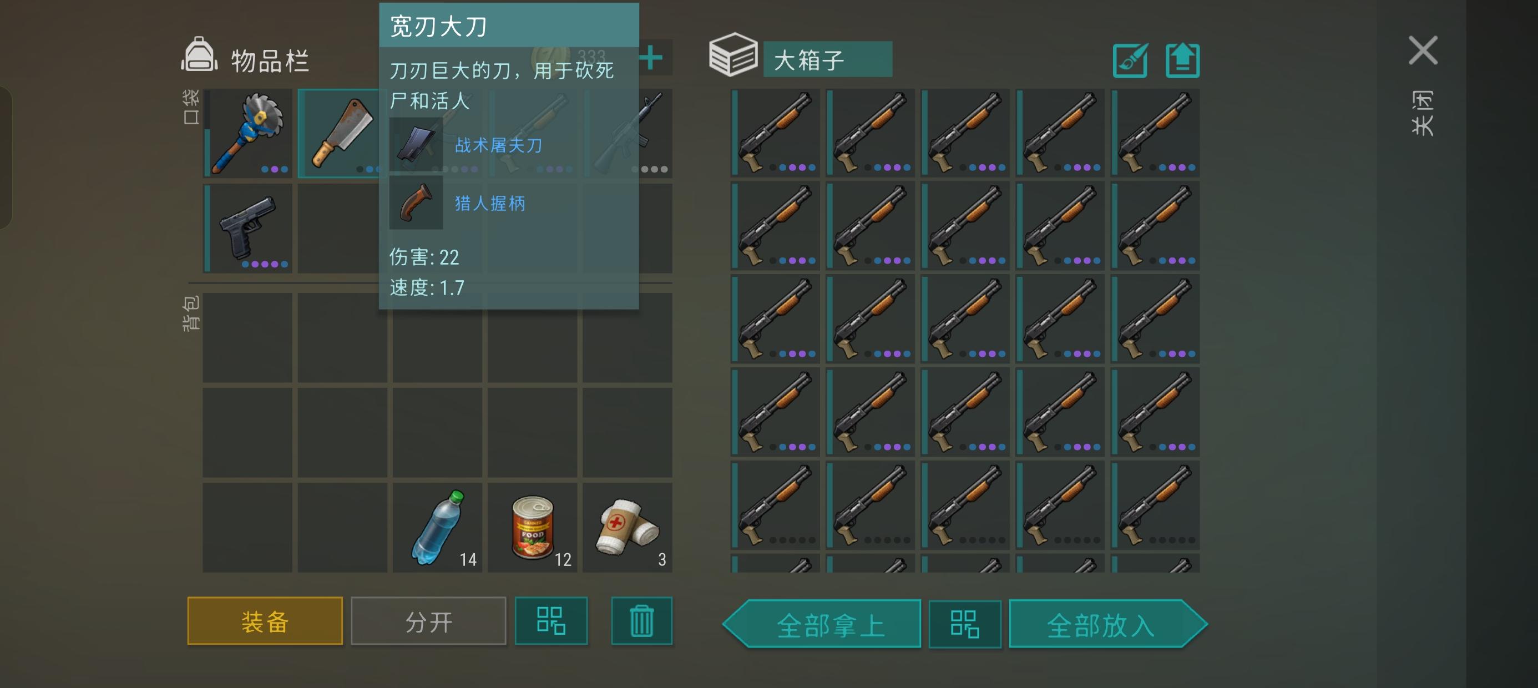Click the 大箱子 chest name field
Viewport: 1538px width, 688px height.
pos(827,59)
